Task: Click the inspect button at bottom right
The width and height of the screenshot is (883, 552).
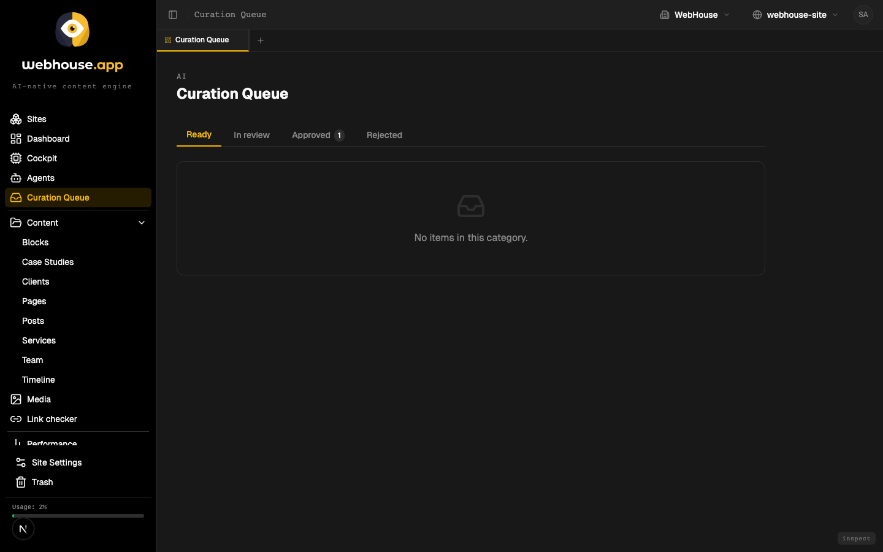Action: click(856, 539)
